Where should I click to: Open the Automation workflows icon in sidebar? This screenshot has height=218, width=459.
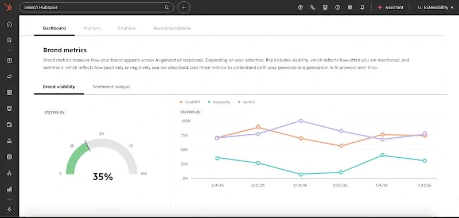pyautogui.click(x=9, y=173)
